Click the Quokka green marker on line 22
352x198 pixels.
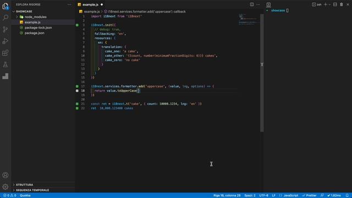[77, 108]
